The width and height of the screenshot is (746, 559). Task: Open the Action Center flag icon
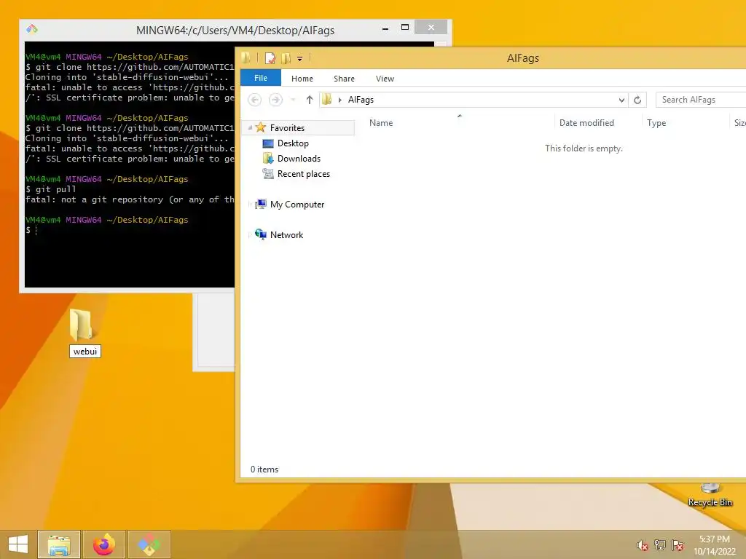pyautogui.click(x=678, y=545)
